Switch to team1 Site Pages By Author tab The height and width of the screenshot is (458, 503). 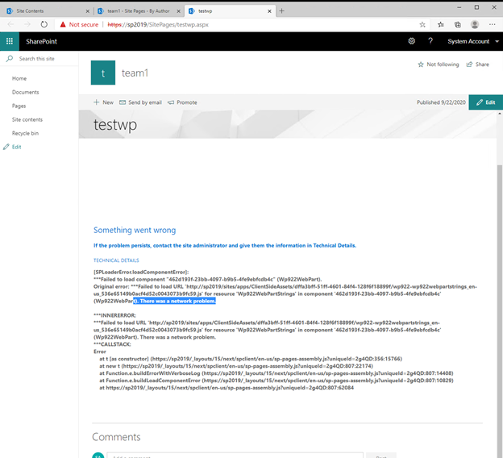point(139,11)
